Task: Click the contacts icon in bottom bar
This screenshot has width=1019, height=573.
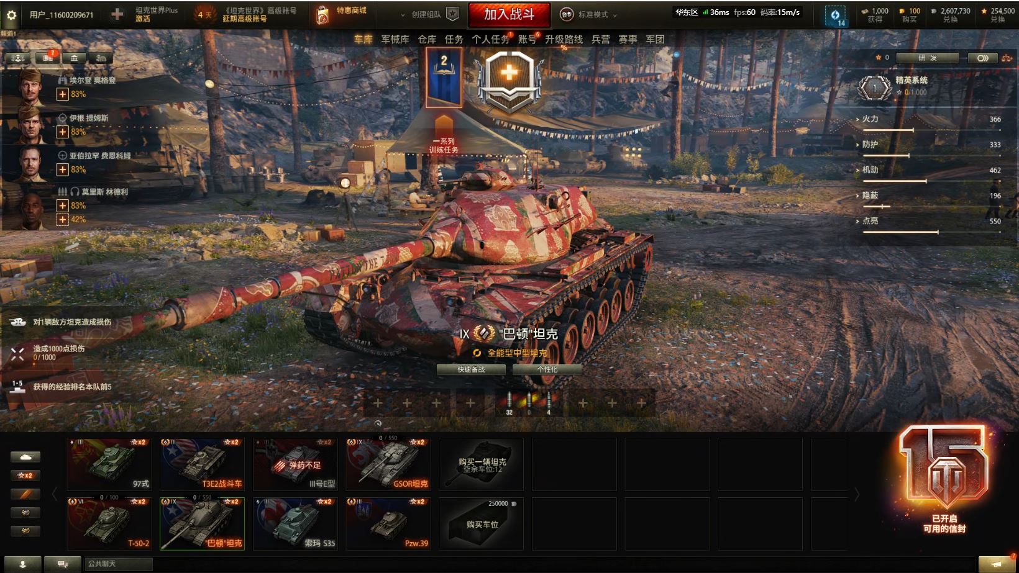Action: click(22, 564)
